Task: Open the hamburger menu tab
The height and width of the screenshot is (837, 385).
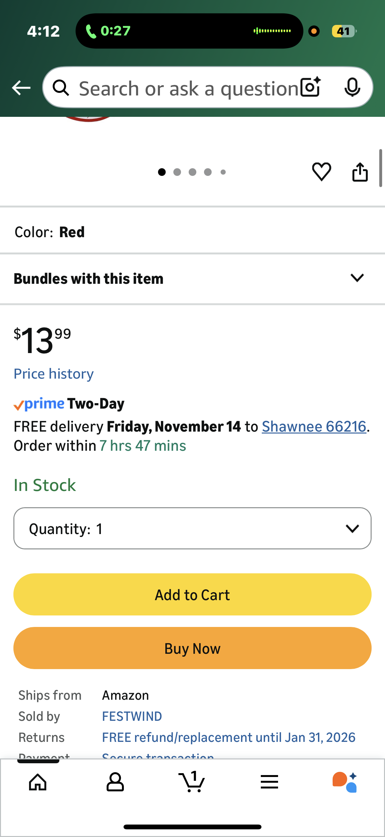Action: tap(269, 782)
